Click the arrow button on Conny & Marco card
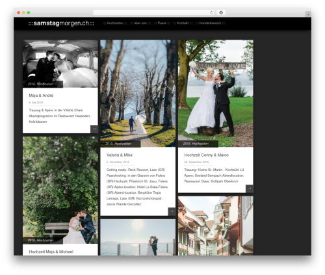This screenshot has width=325, height=275. point(250,189)
